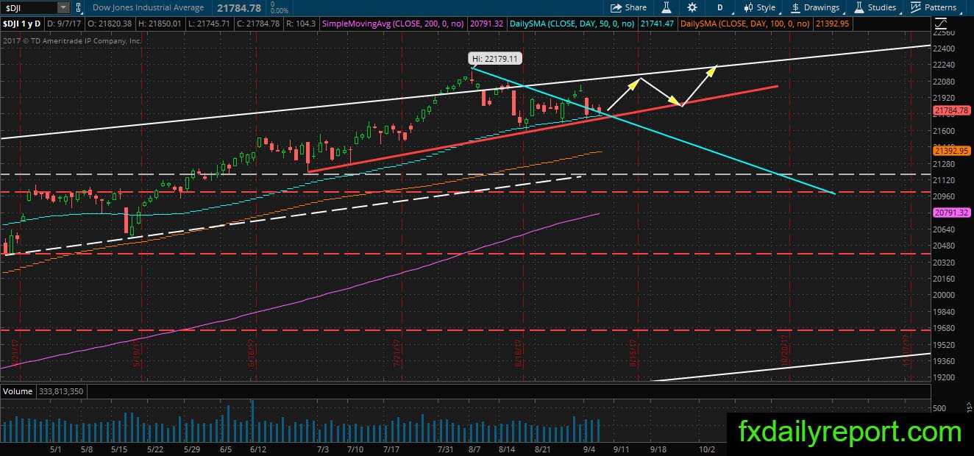Click the D: 9/7/17 date readout
Screen dimensions: 974x456
(x=65, y=24)
